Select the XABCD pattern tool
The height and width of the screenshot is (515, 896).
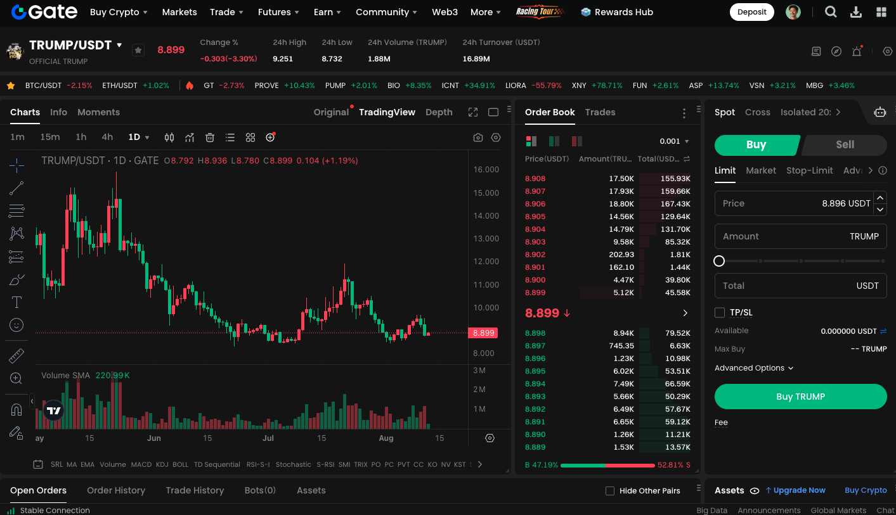click(x=16, y=234)
